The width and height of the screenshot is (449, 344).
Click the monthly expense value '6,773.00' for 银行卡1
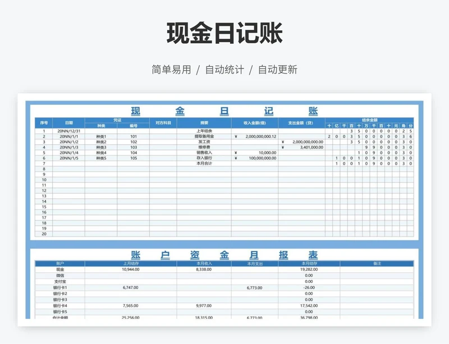[x=255, y=288]
